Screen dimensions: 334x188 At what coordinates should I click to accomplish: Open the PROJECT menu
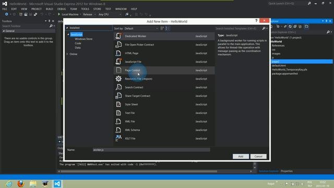point(37,9)
